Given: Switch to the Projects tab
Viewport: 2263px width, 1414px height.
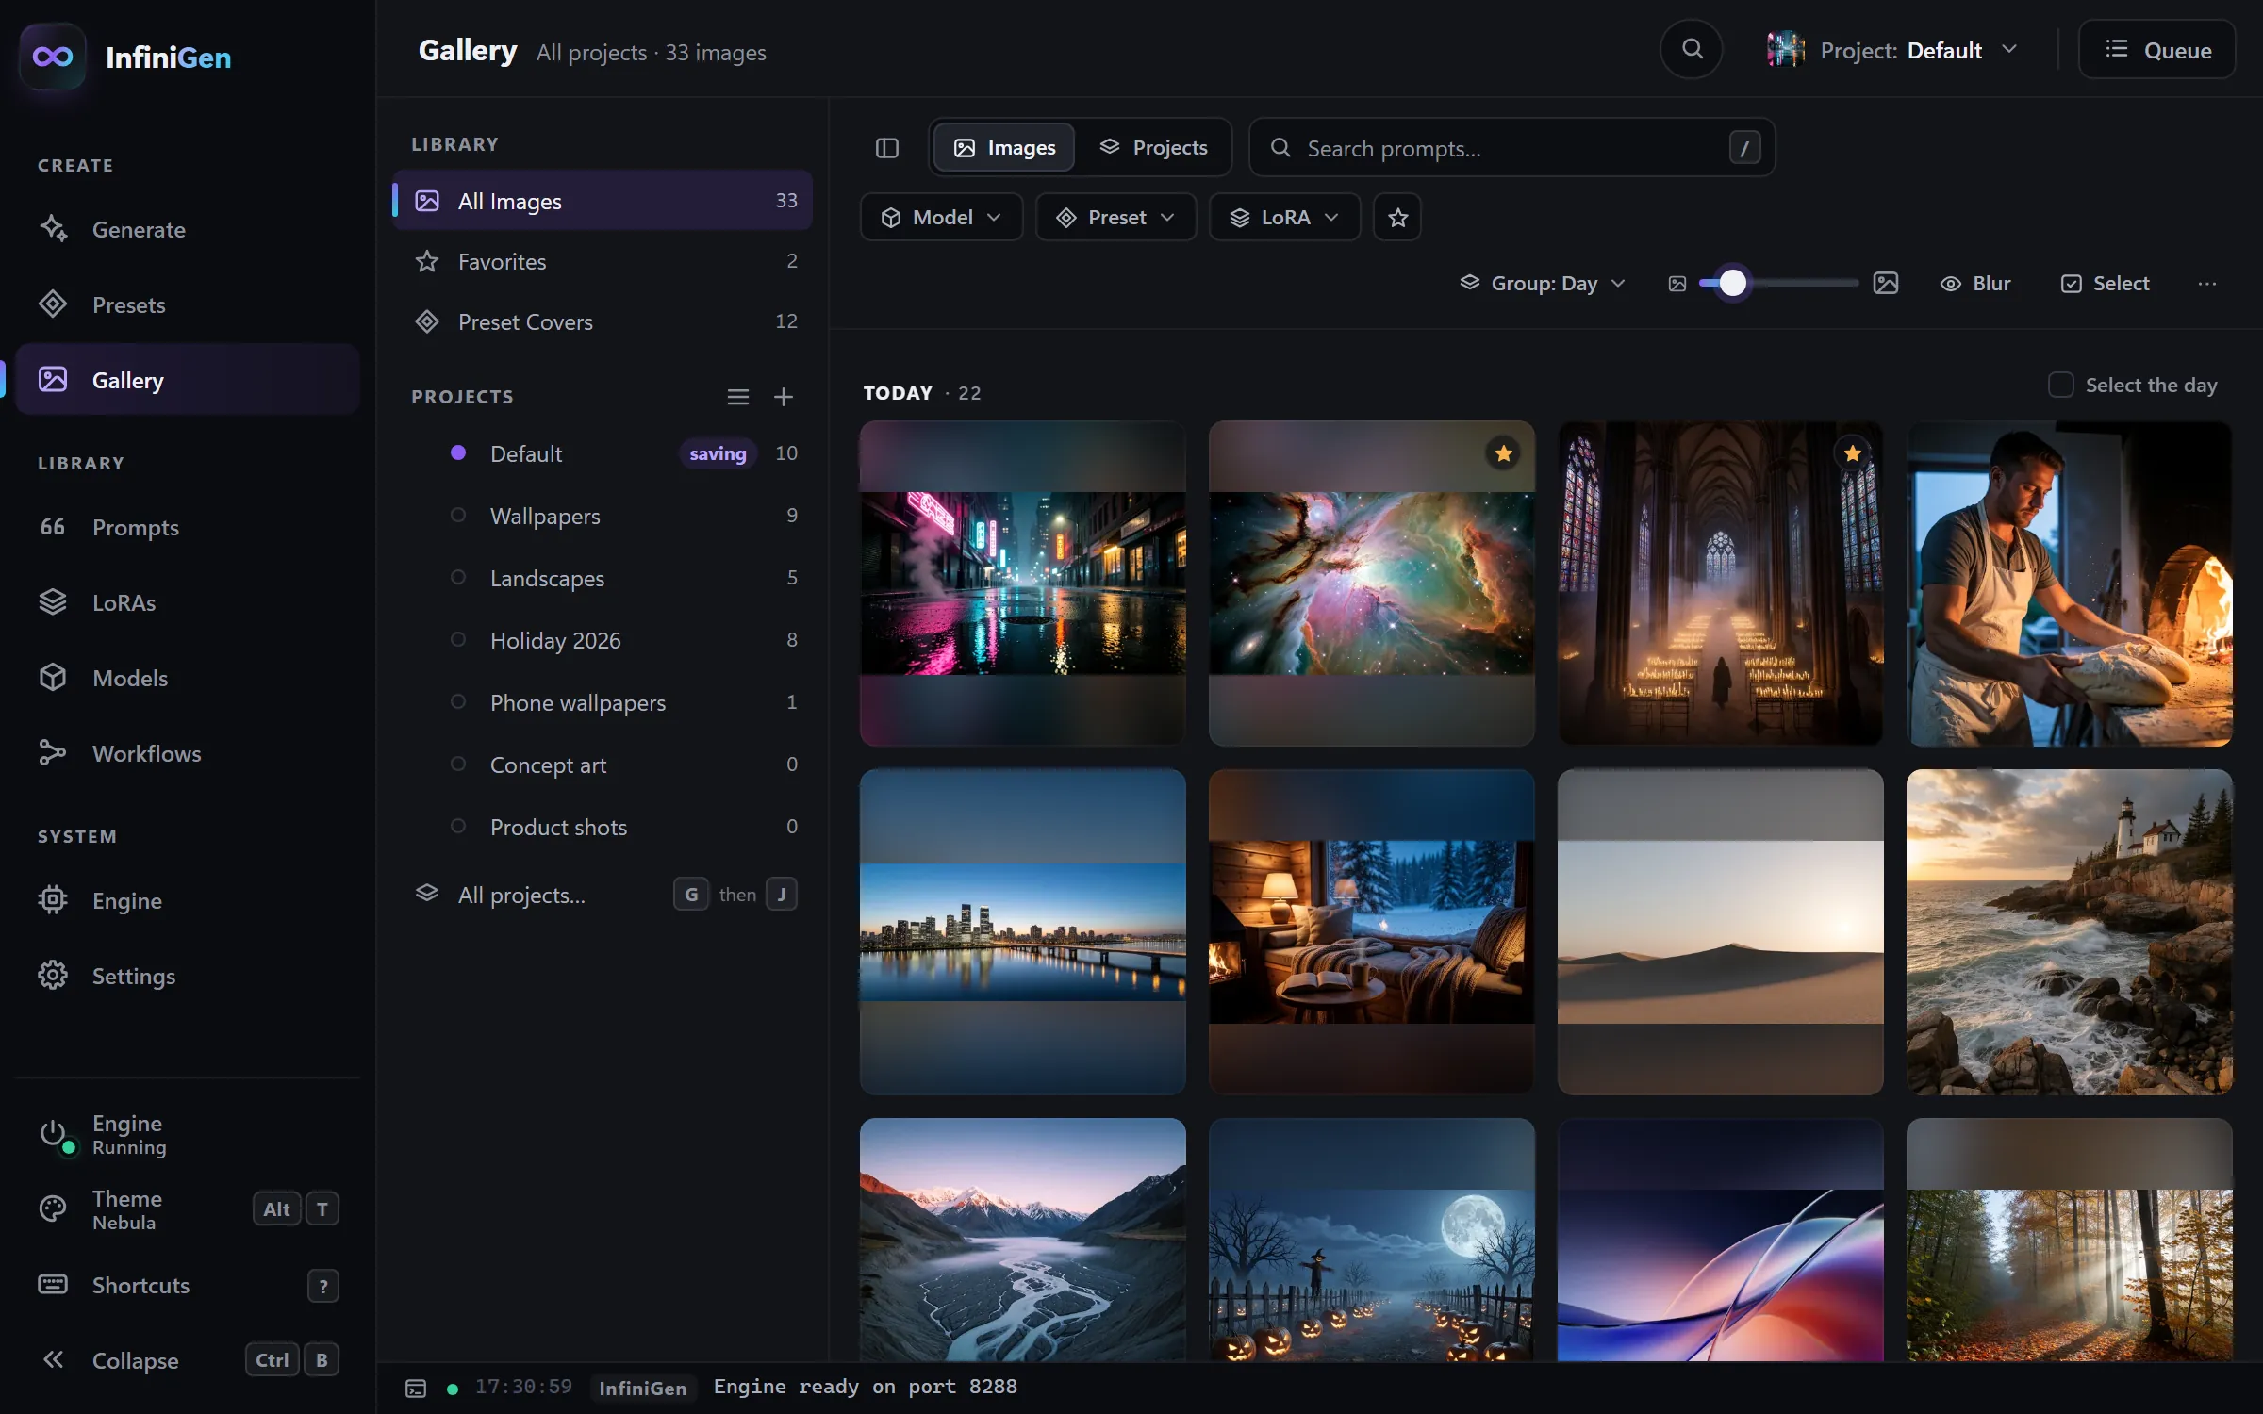Looking at the screenshot, I should (x=1153, y=148).
